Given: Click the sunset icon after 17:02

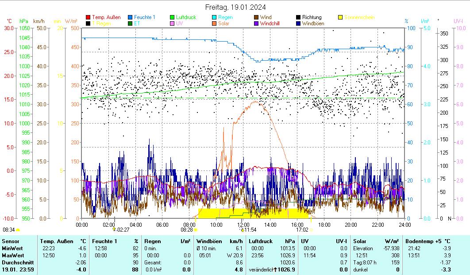Looking at the screenshot, I should tap(311, 230).
